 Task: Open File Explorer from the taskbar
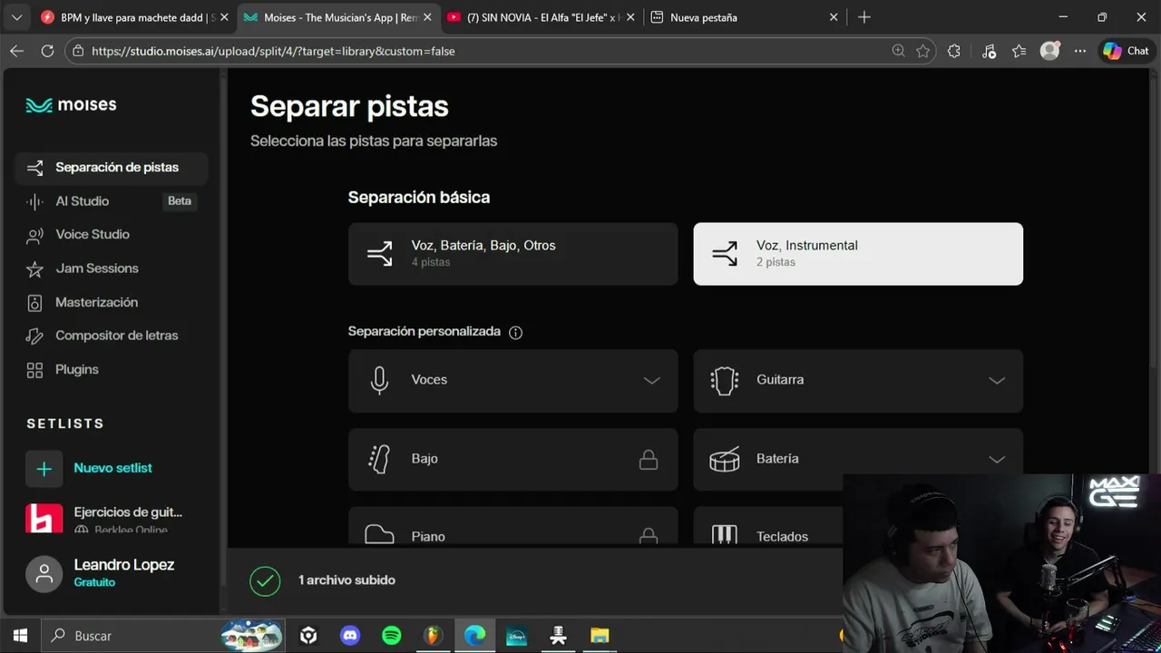pyautogui.click(x=600, y=636)
